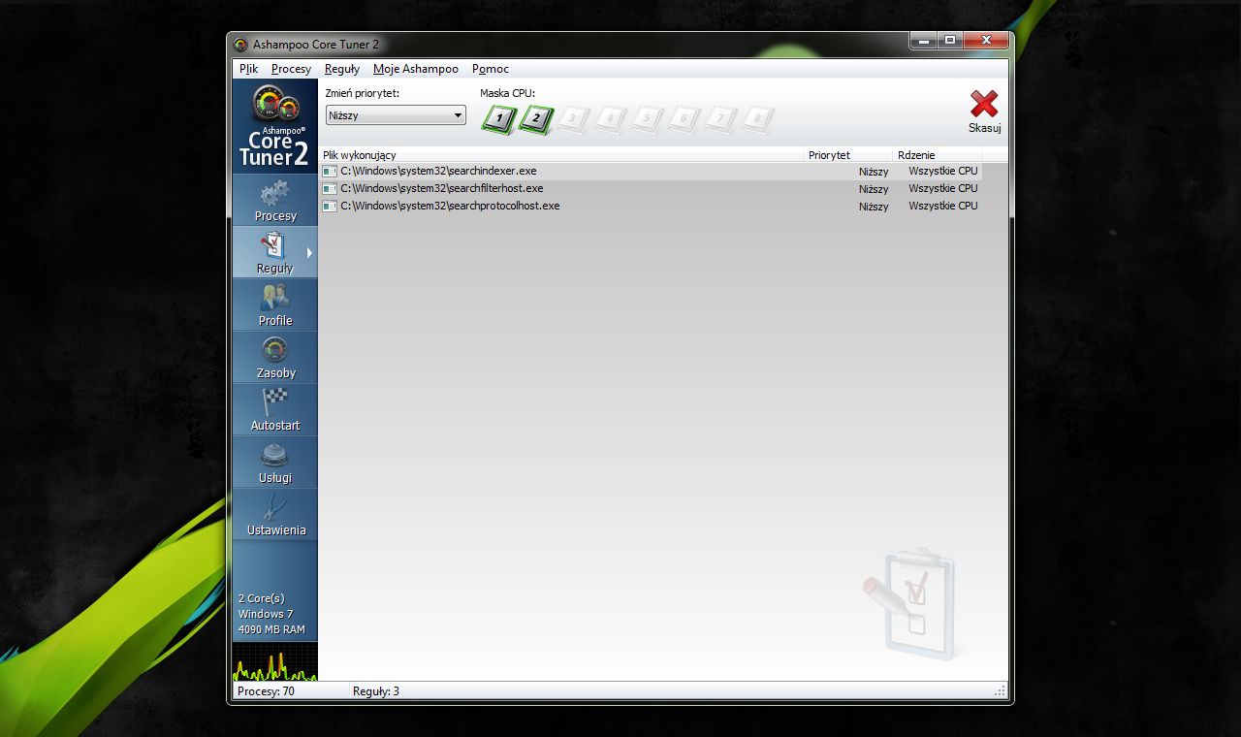The height and width of the screenshot is (737, 1241).
Task: Click Niższy priority of searchfilterhost.exe
Action: (x=874, y=189)
